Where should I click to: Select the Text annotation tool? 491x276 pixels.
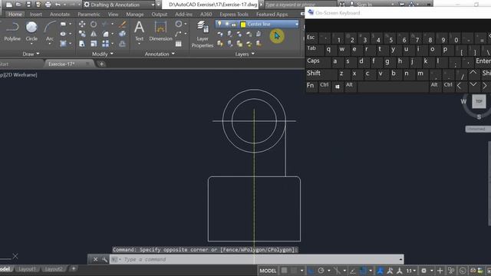pos(139,31)
